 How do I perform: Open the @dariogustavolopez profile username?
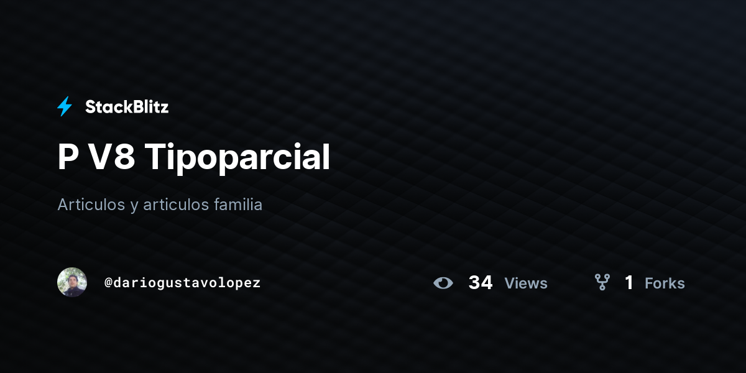pos(182,283)
